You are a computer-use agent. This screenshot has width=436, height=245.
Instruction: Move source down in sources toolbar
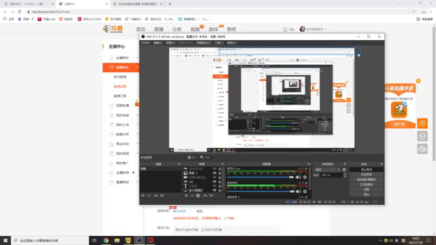pyautogui.click(x=211, y=195)
